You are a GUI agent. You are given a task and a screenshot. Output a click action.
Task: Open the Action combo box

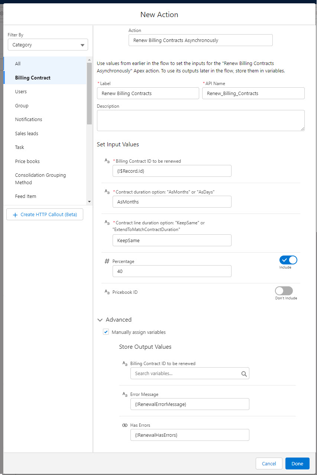pyautogui.click(x=200, y=40)
